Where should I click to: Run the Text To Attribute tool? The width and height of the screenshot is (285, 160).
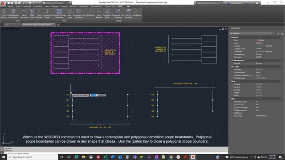[x=129, y=14]
